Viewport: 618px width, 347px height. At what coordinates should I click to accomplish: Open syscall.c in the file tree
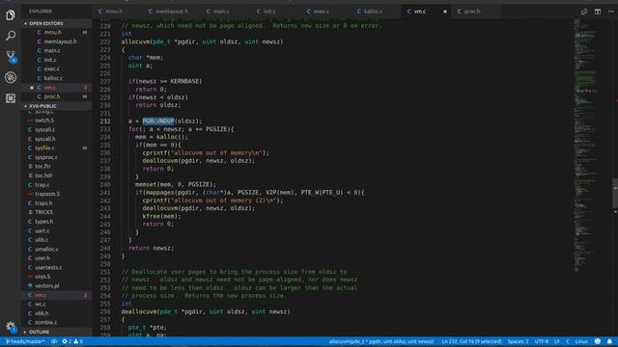tap(57, 129)
